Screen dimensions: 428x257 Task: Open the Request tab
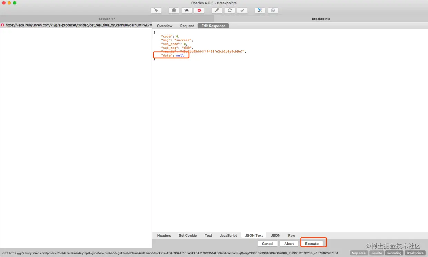[187, 26]
